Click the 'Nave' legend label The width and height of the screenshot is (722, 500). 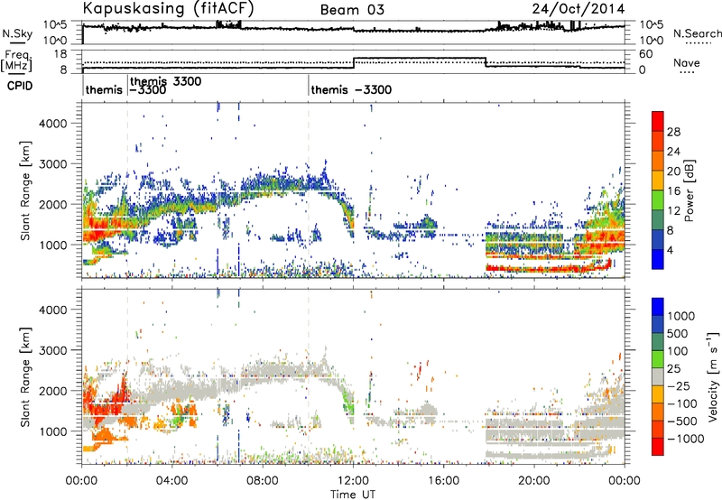point(687,62)
